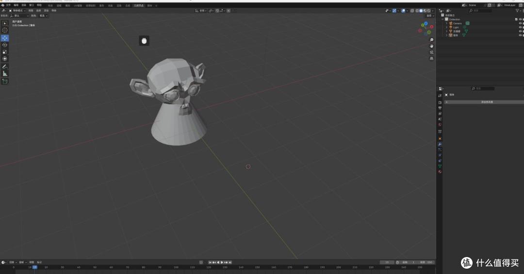Switch to material preview shading
The width and height of the screenshot is (524, 274).
(x=425, y=11)
